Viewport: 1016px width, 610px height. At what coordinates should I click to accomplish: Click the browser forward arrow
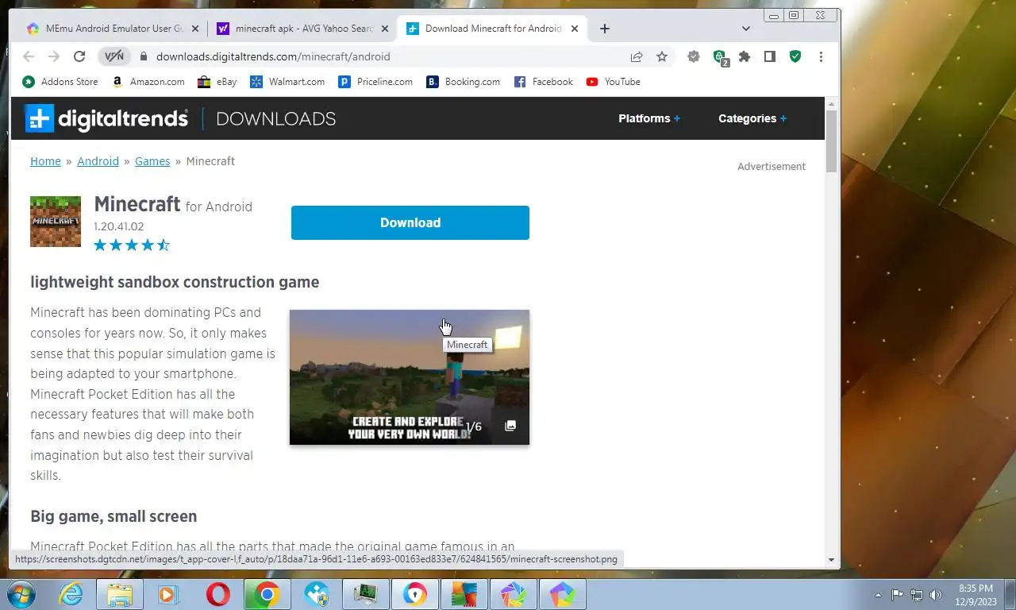tap(54, 56)
